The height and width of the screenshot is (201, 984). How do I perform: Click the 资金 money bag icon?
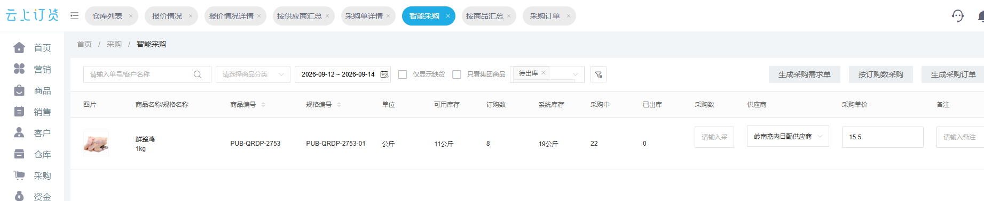point(19,196)
